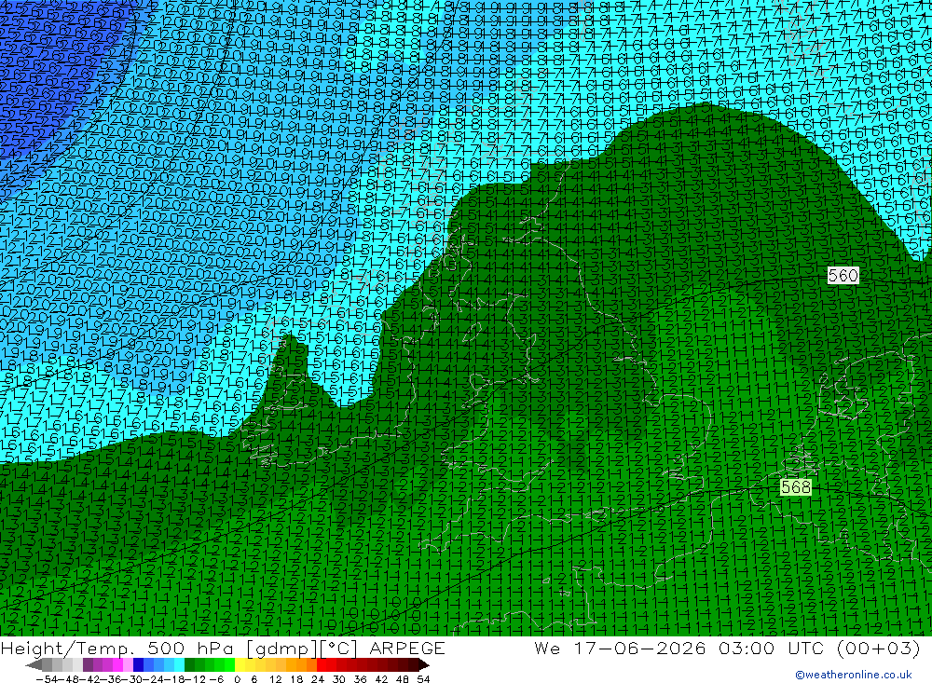The width and height of the screenshot is (932, 683).
Task: Click the left gray arrow of color scale
Action: pos(34,665)
